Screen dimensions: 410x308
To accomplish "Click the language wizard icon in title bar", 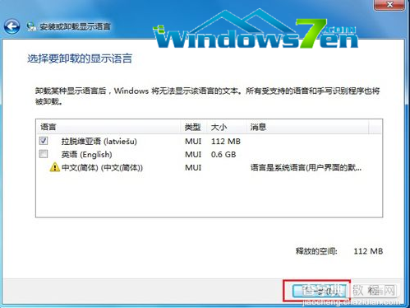I will 31,26.
